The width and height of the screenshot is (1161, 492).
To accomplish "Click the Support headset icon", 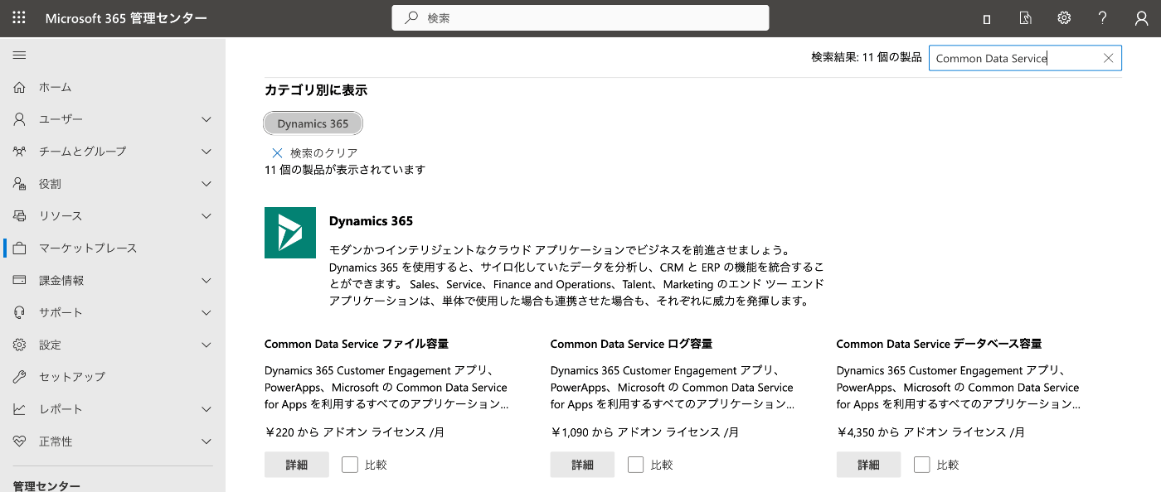I will (20, 313).
